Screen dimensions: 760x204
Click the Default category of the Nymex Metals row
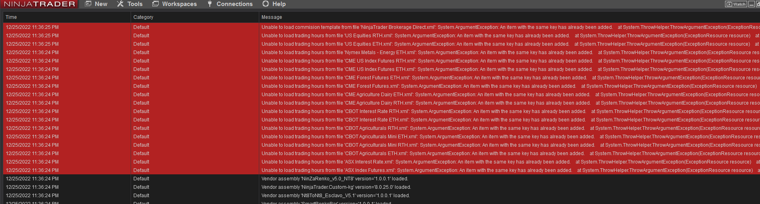141,53
